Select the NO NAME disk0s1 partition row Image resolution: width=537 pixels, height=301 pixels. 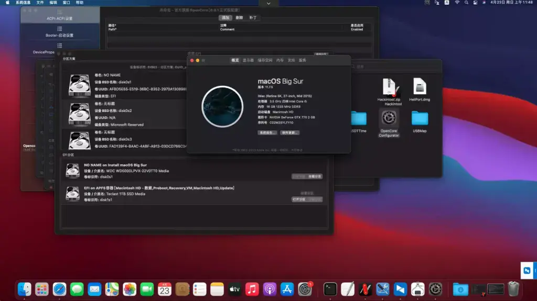(124, 85)
